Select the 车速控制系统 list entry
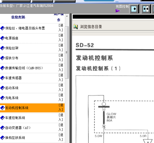Image resolution: width=154 pixels, height=143 pixels. 15,118
